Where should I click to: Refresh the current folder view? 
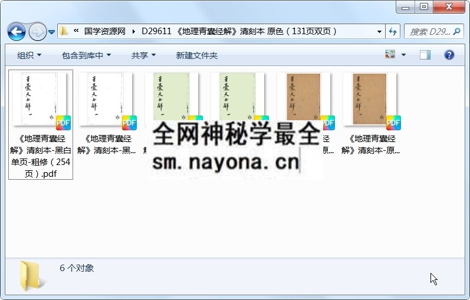click(393, 31)
